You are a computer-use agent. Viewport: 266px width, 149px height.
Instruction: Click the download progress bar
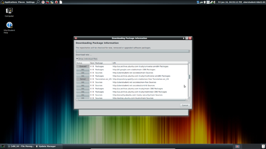click(x=133, y=51)
